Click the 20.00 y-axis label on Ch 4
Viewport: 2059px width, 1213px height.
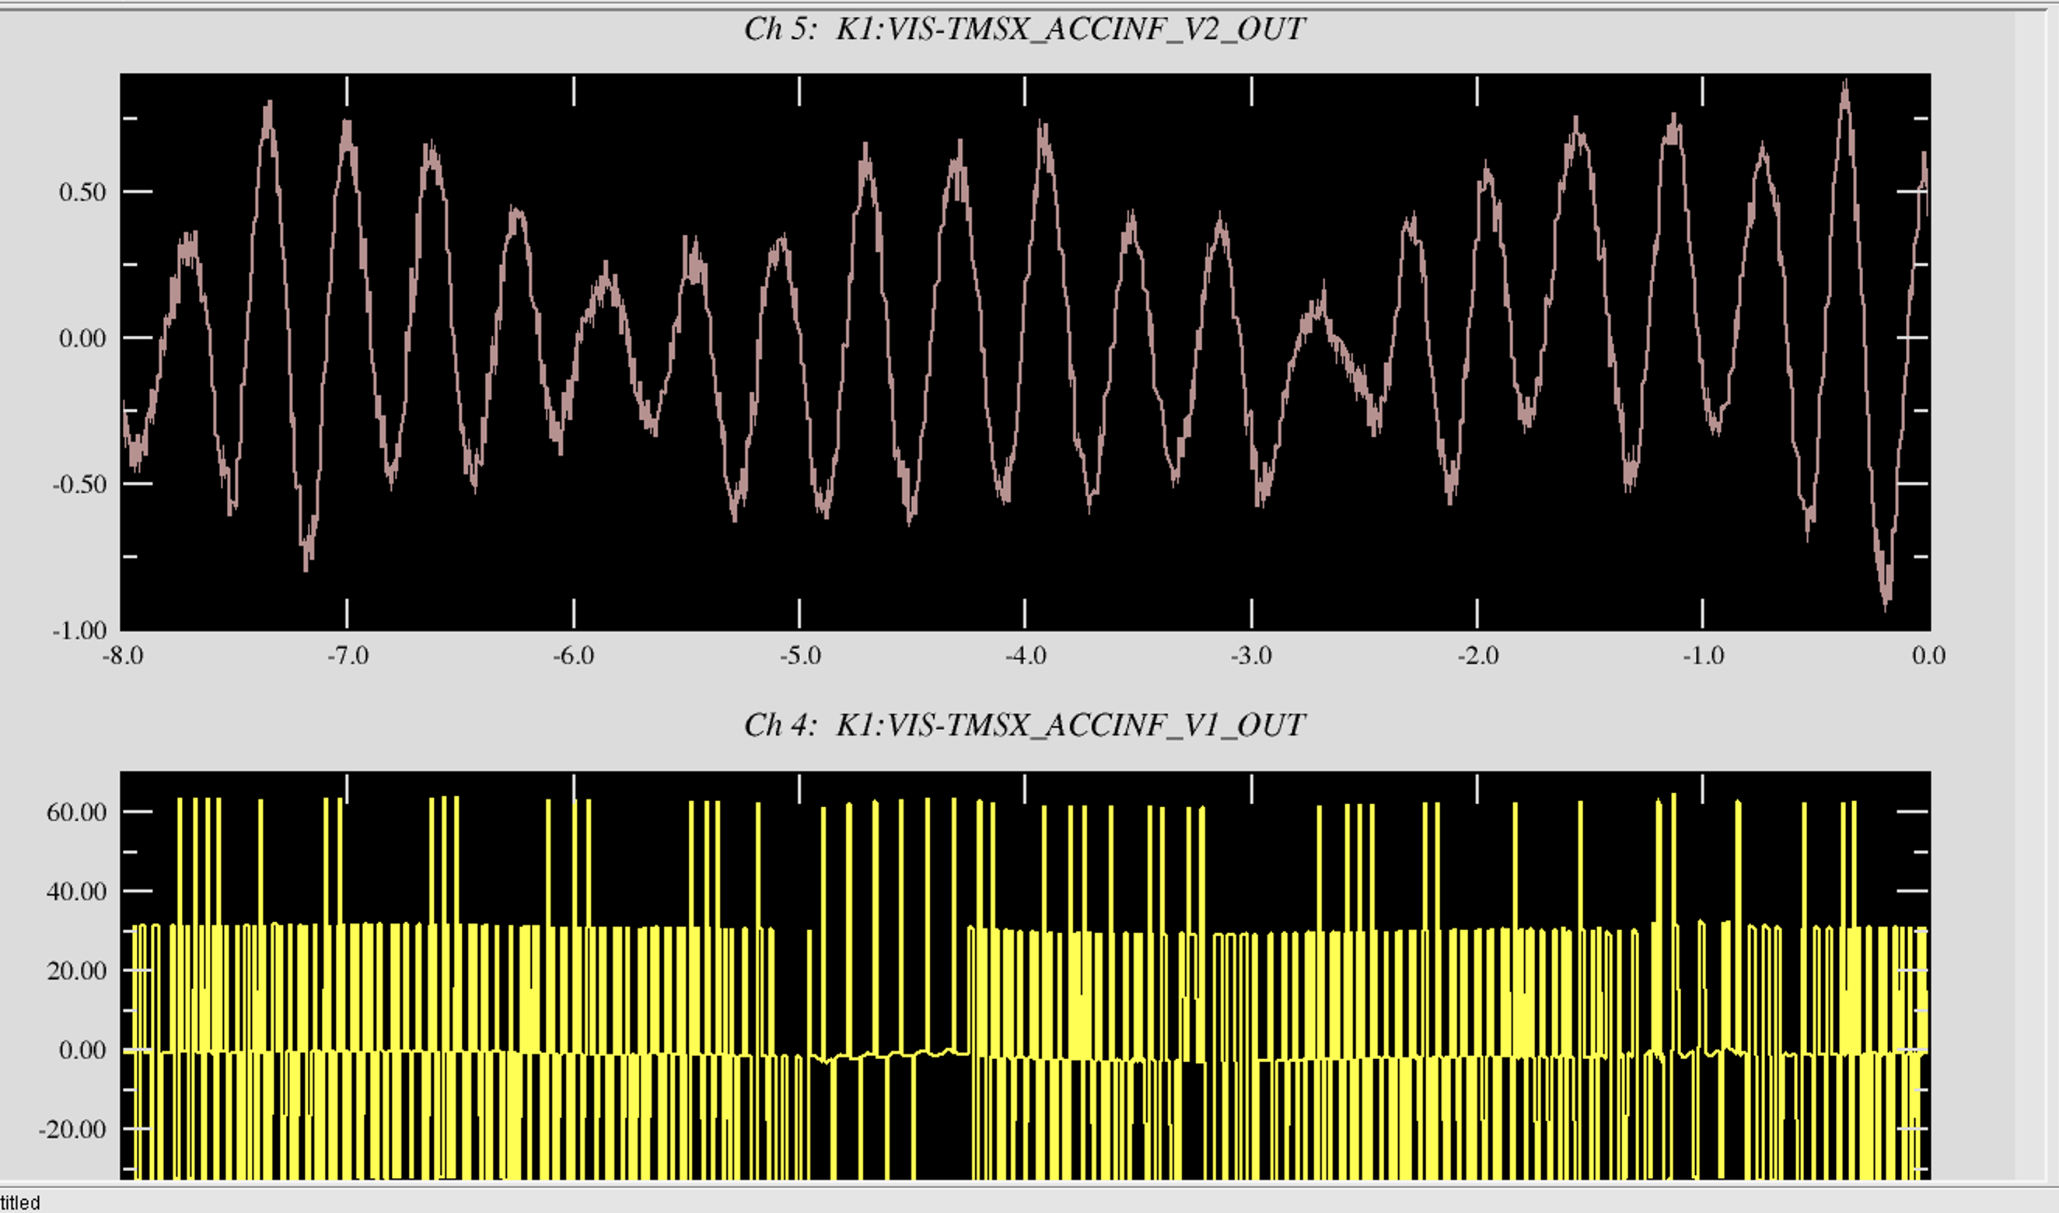pos(77,971)
